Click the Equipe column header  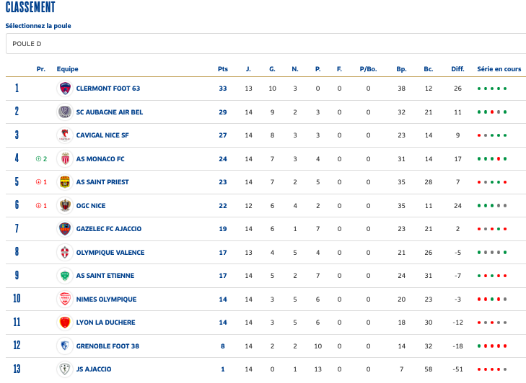67,69
